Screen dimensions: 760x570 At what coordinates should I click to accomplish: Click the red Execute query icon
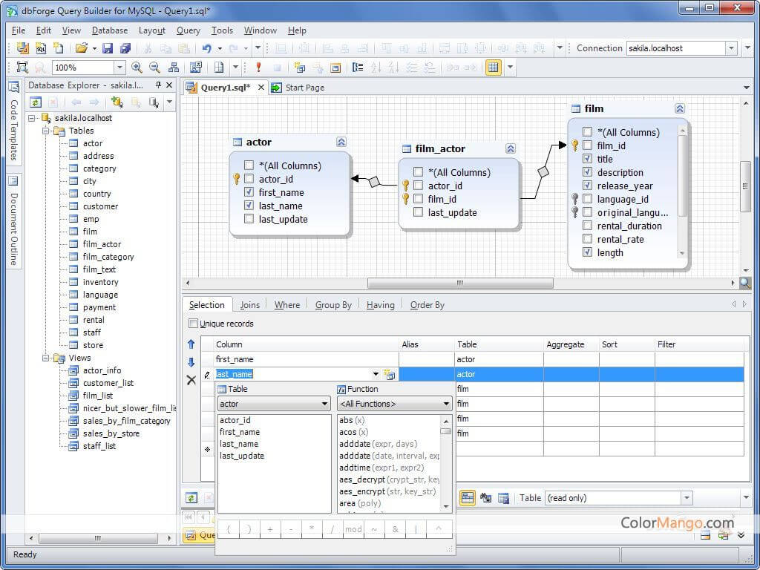pyautogui.click(x=259, y=68)
